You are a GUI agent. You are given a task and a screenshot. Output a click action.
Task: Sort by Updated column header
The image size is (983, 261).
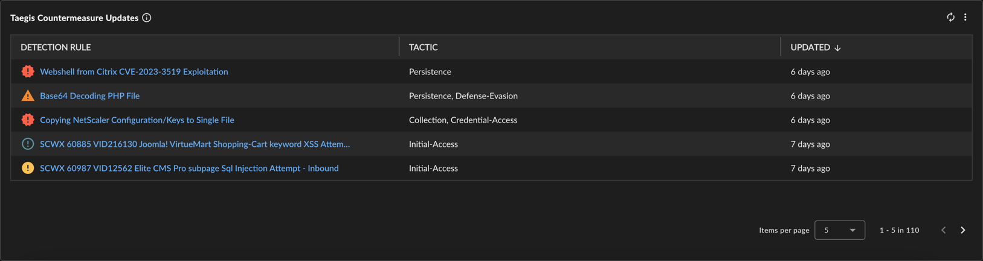[810, 47]
